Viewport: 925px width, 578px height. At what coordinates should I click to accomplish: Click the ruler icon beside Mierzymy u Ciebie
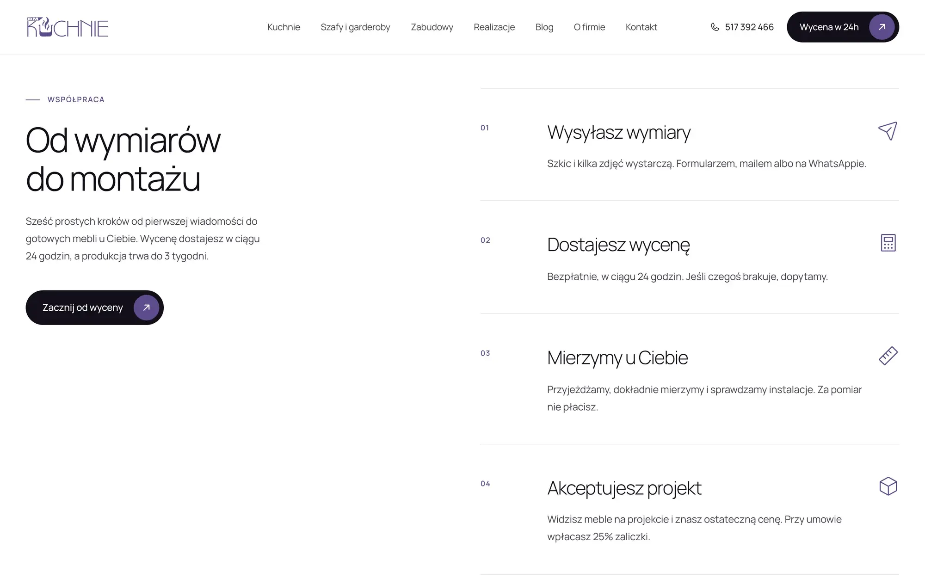[888, 356]
